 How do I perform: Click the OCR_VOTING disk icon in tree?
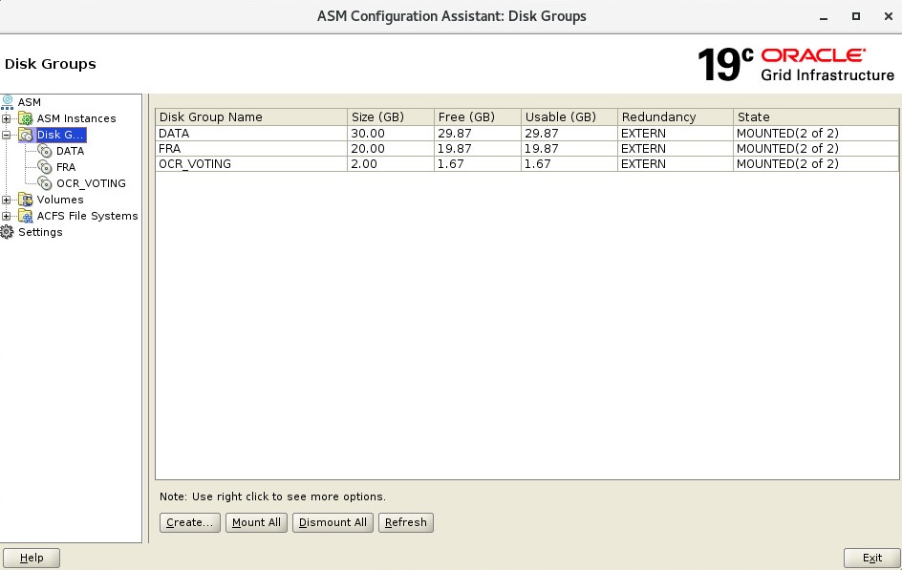point(45,183)
